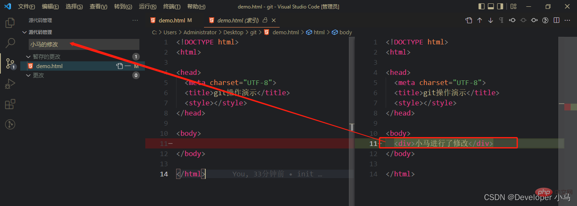
Task: Open the 终端(T) menu
Action: tap(172, 7)
